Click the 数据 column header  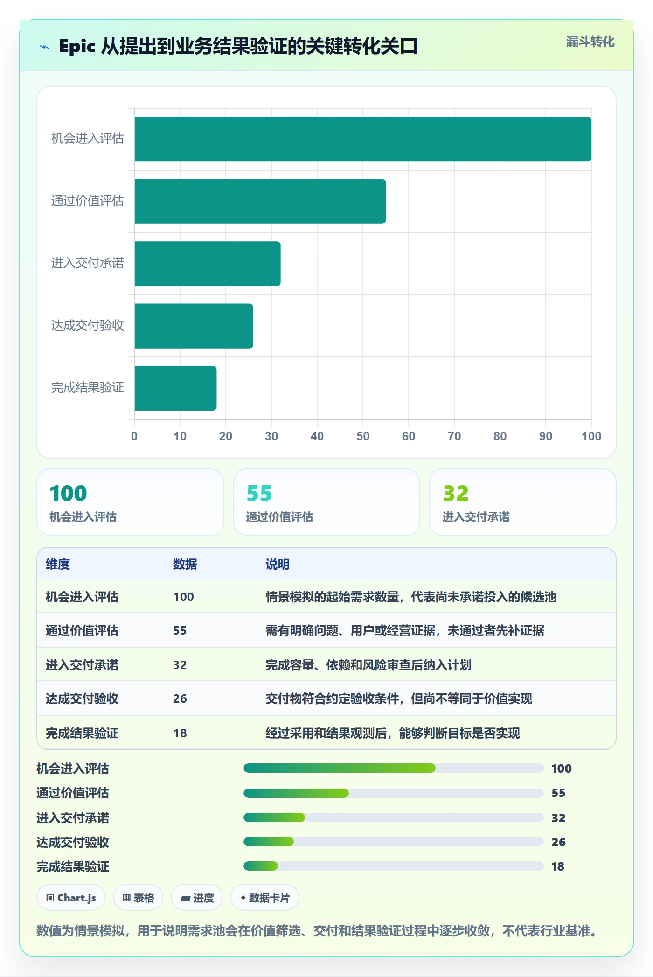pos(185,564)
